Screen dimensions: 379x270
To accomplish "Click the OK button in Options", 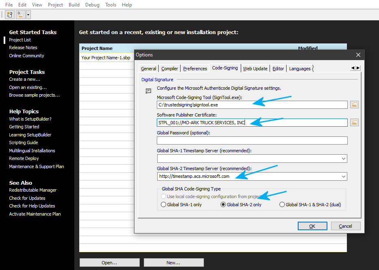I will pos(312,226).
